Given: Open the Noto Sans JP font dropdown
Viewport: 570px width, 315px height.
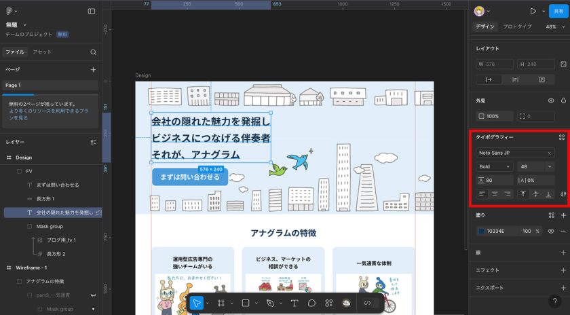Looking at the screenshot, I should [515, 153].
